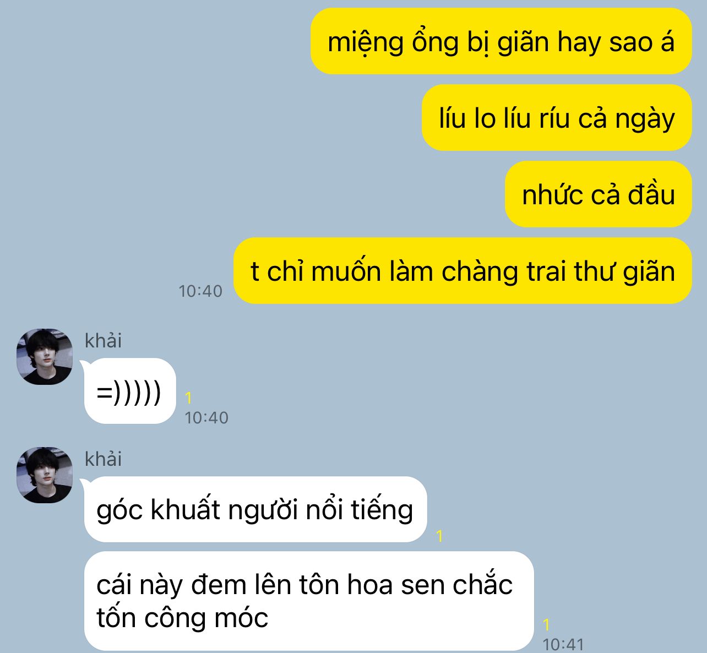Click the read count 1 above 10:41
This screenshot has width=707, height=653.
[546, 624]
